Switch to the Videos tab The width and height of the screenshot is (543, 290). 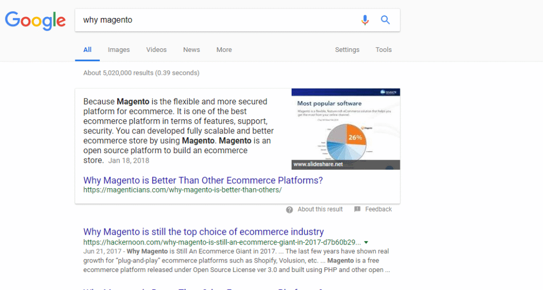156,50
